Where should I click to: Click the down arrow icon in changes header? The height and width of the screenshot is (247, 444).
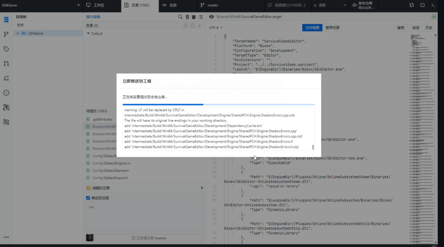point(200,25)
